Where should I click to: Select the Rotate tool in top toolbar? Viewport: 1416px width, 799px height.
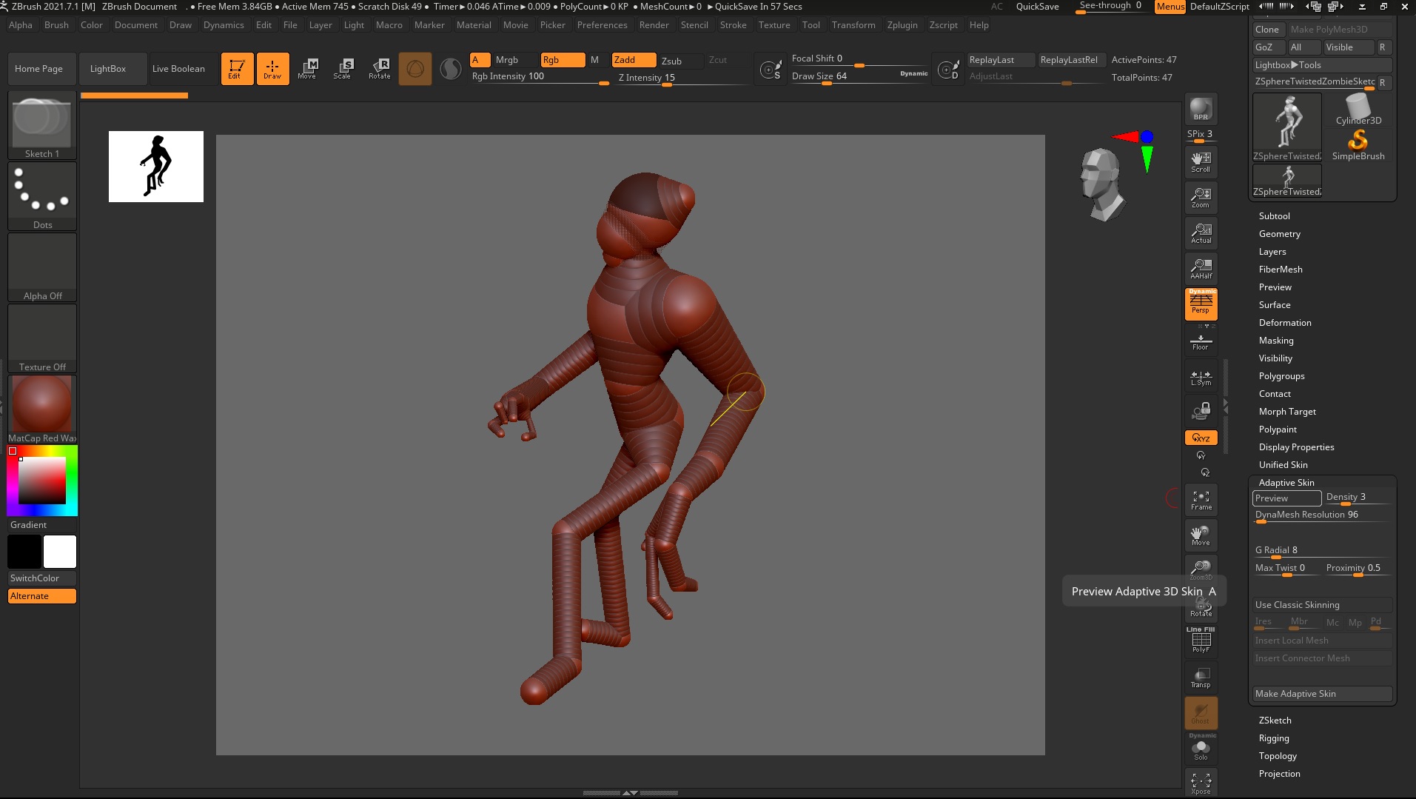coord(379,69)
